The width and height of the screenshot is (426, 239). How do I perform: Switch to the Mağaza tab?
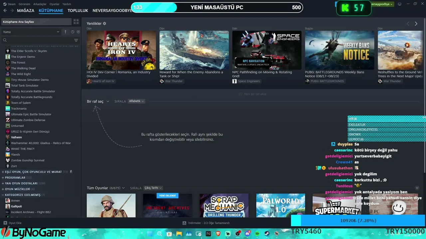pyautogui.click(x=26, y=11)
